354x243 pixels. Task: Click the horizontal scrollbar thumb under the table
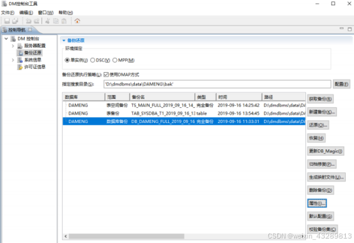click(127, 236)
